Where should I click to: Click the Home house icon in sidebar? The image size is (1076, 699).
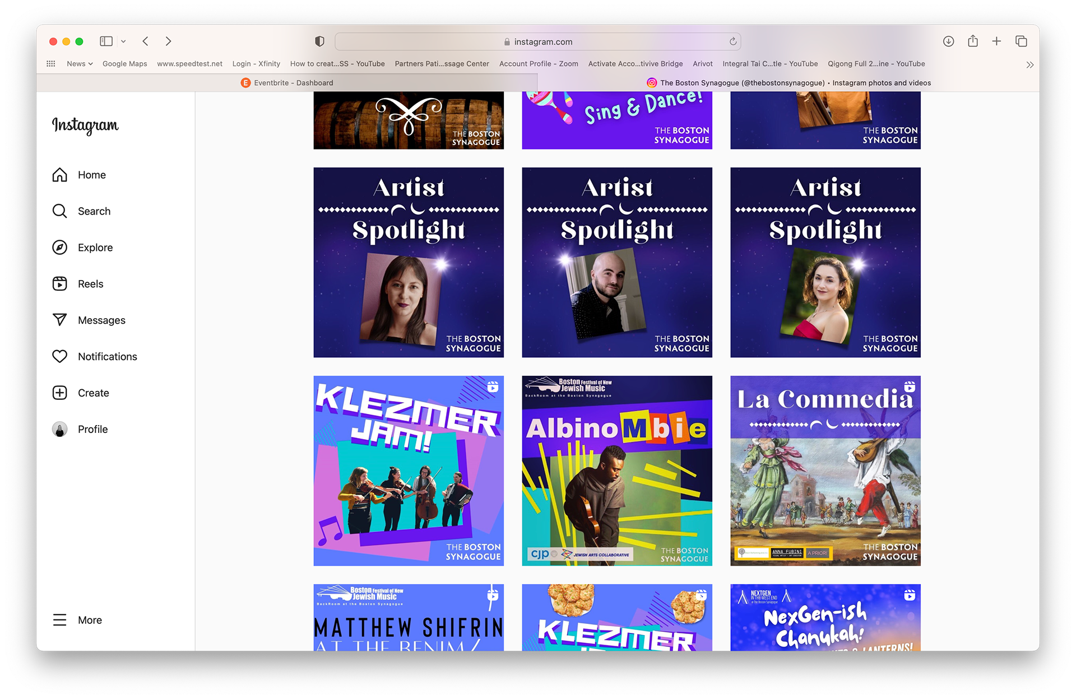(60, 175)
